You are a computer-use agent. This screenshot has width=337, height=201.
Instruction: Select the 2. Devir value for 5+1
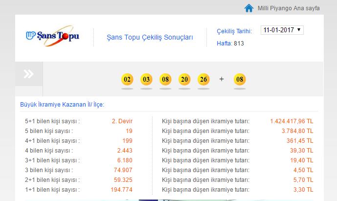click(x=122, y=121)
